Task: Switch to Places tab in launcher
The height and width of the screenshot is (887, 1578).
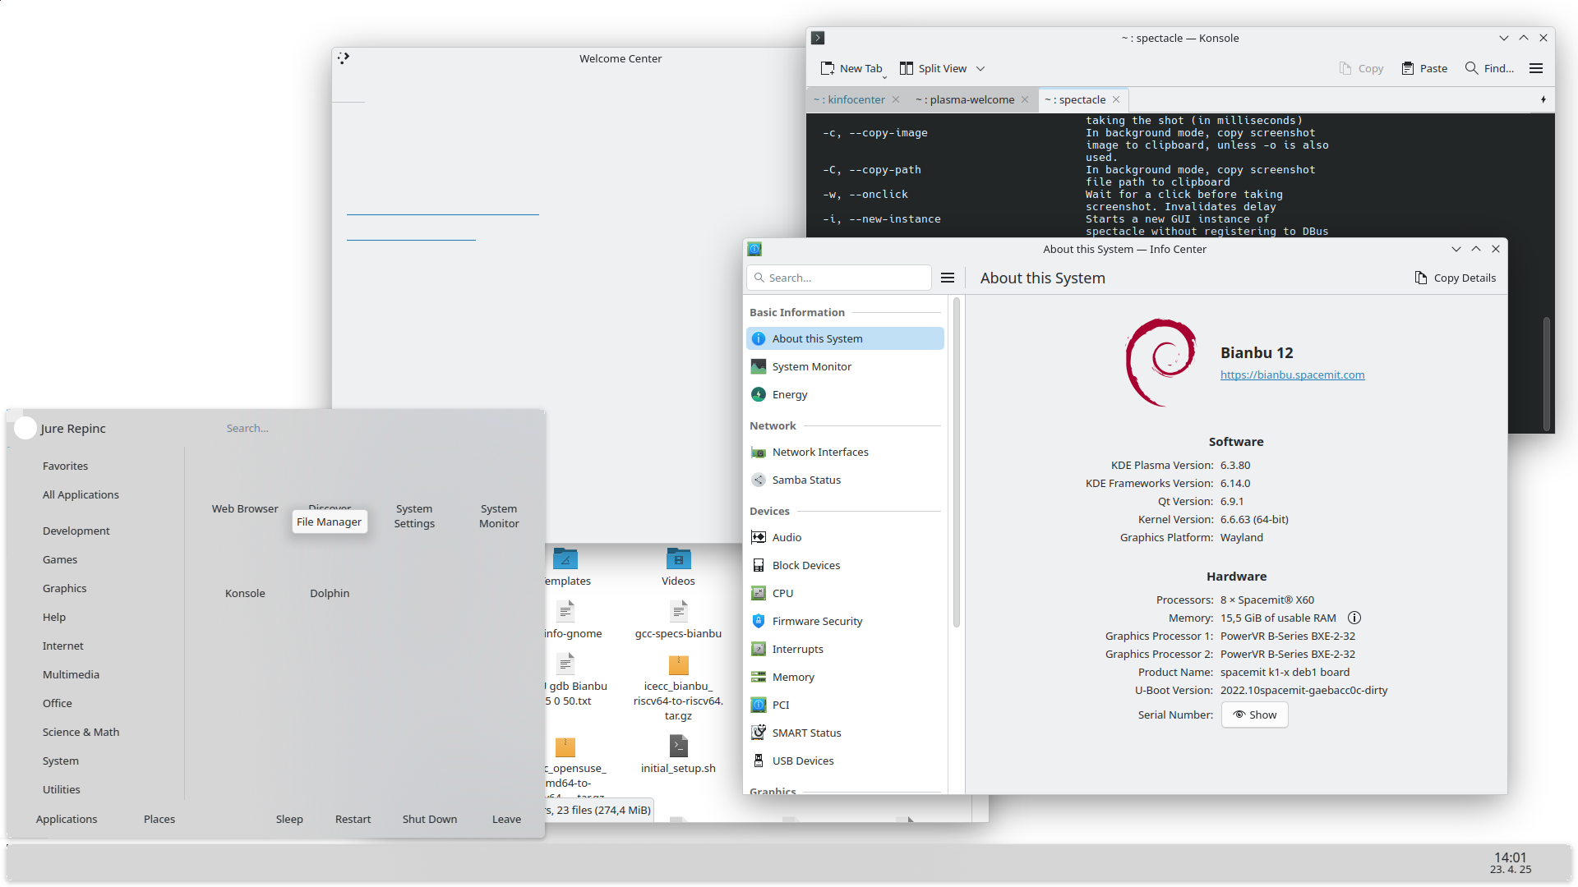Action: (x=159, y=819)
